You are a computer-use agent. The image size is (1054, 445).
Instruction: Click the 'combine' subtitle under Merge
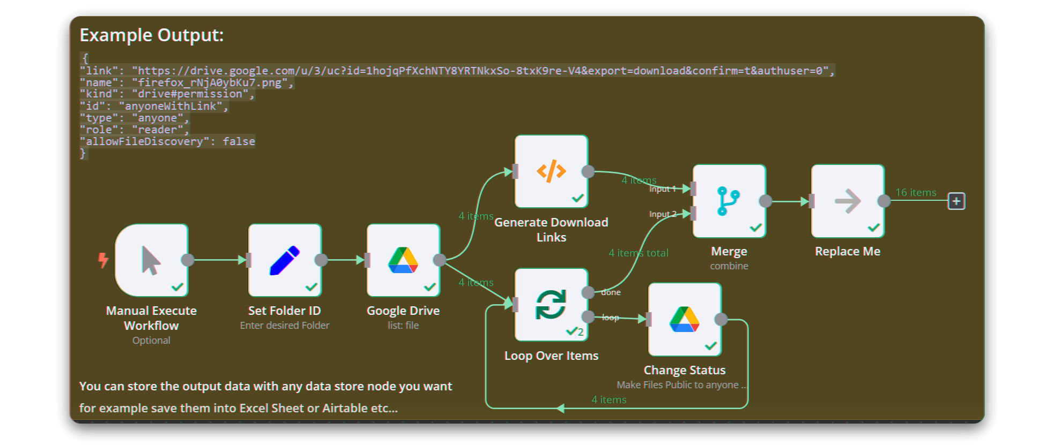[729, 266]
